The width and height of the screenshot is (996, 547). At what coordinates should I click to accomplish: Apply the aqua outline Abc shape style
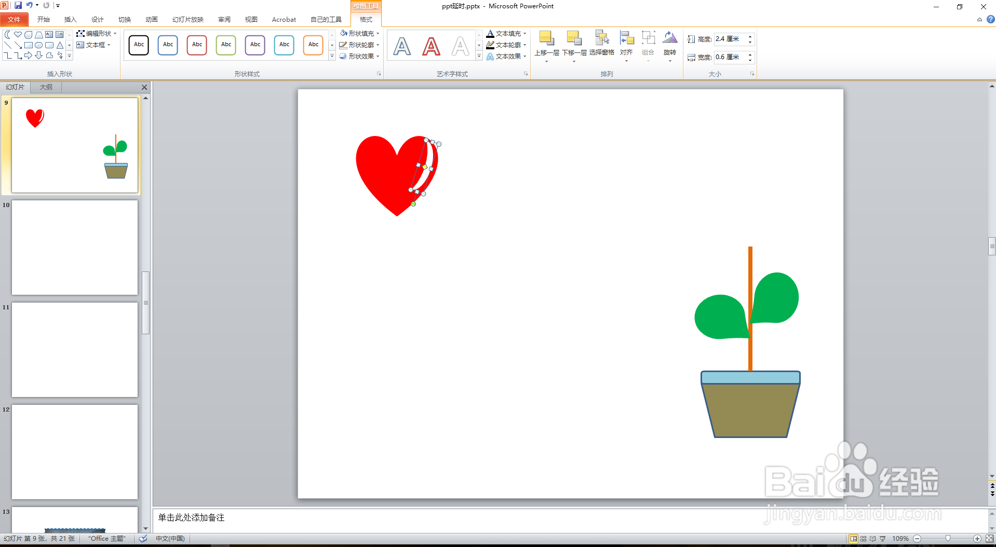(x=284, y=45)
